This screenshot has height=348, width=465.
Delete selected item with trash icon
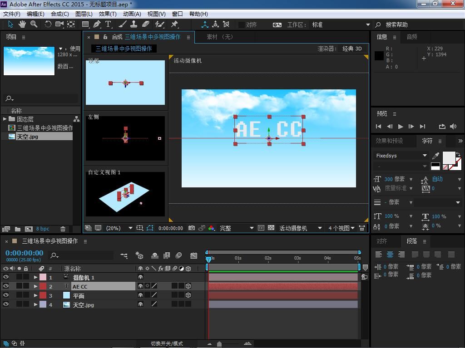point(63,229)
